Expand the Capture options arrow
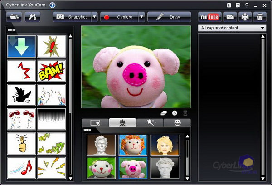272x185 pixels. tap(141, 17)
